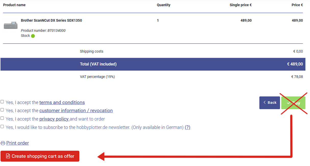Click the quantity value 1

pos(158,20)
